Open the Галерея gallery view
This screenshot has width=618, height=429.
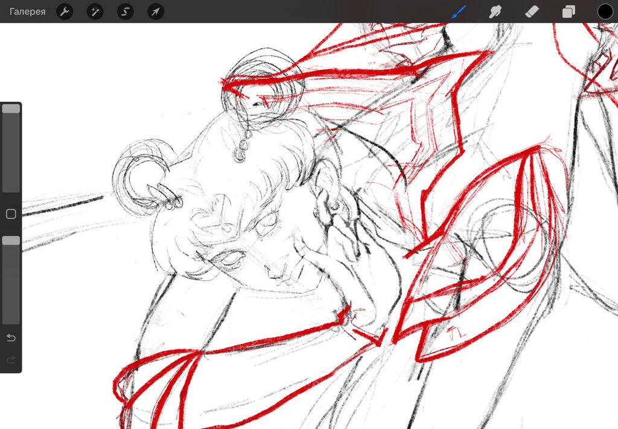pyautogui.click(x=27, y=12)
